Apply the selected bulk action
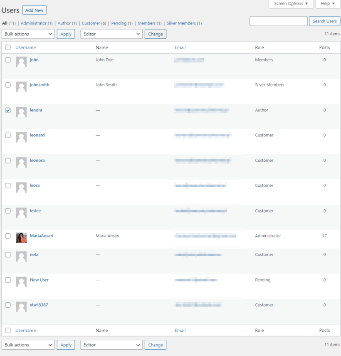The width and height of the screenshot is (341, 356). (x=66, y=34)
